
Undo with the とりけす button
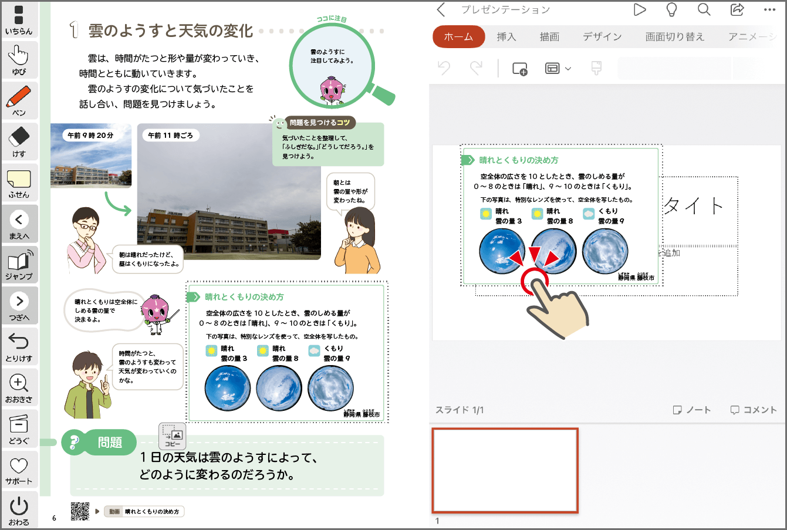coord(19,347)
